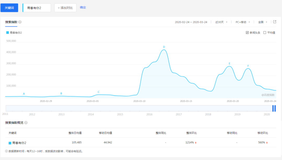
Task: Enable the 平均值 checkbox
Action: [265, 33]
